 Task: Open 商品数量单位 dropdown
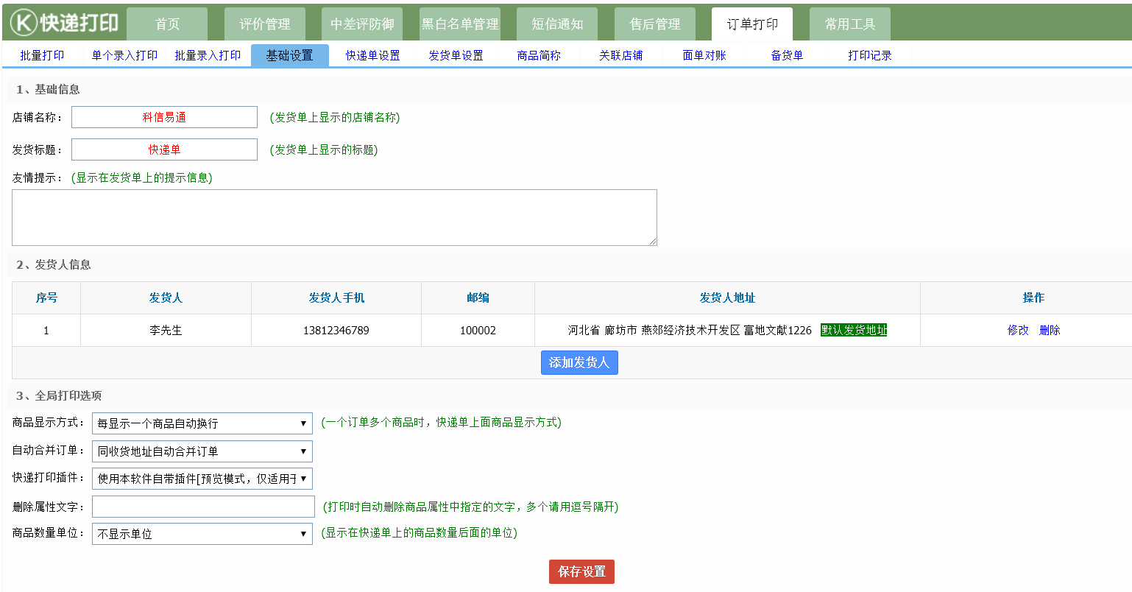[x=202, y=534]
